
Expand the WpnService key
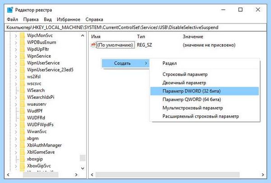[16, 56]
